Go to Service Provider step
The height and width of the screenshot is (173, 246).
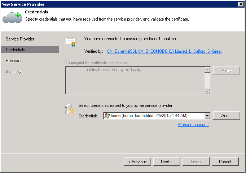coord(20,39)
